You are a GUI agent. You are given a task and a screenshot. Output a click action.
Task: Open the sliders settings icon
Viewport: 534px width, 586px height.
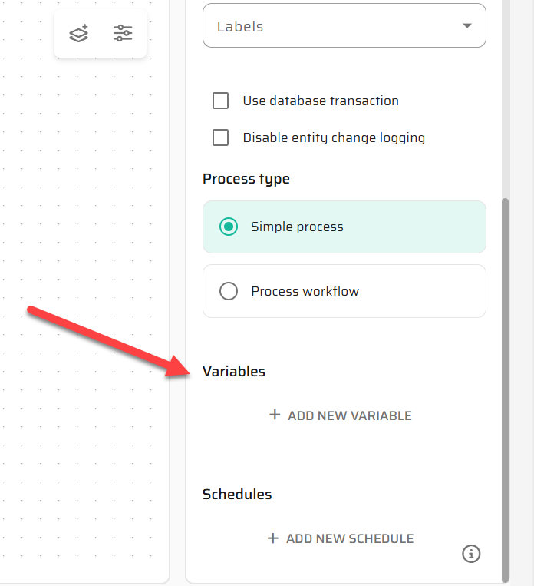click(x=123, y=33)
